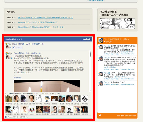Click reply on the ow.ly/eMNCw tweet
Viewport: 143px width, 122px height.
click(117, 69)
